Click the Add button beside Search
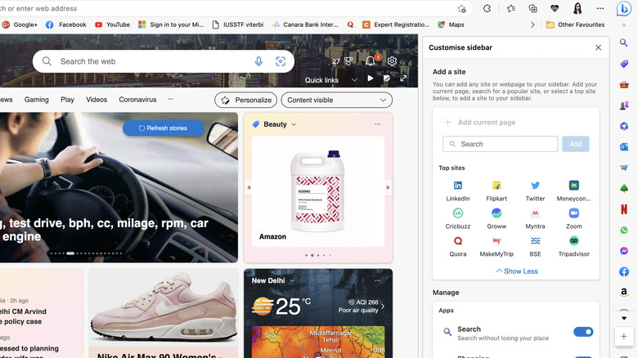Screen dimensions: 638x358 (x=575, y=144)
